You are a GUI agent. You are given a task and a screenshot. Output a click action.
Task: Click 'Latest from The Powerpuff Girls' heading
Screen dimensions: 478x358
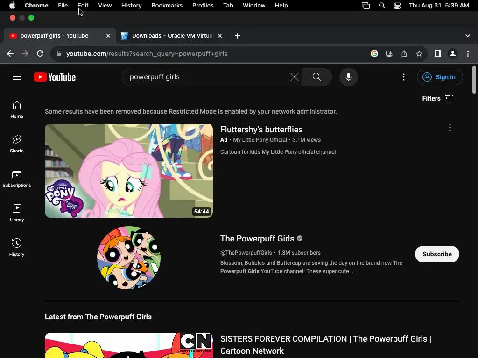[x=98, y=317]
